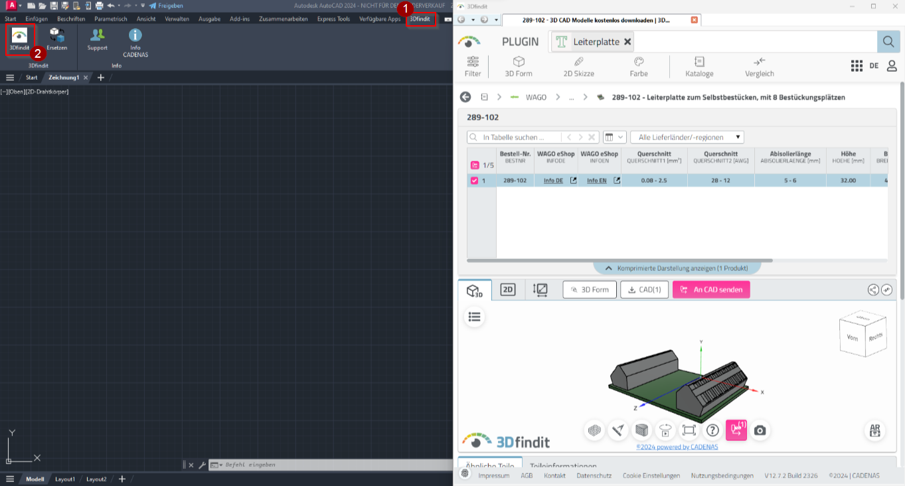The width and height of the screenshot is (905, 486).
Task: Open Vergleich comparison tool
Action: point(760,66)
